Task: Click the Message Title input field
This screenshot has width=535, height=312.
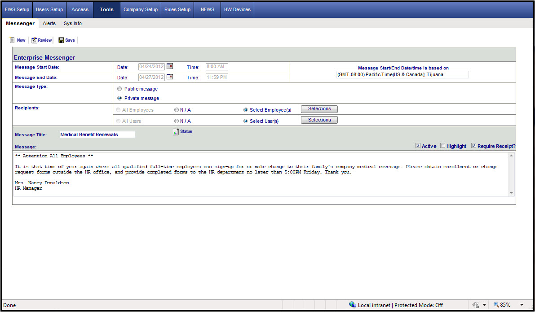Action: click(x=97, y=134)
